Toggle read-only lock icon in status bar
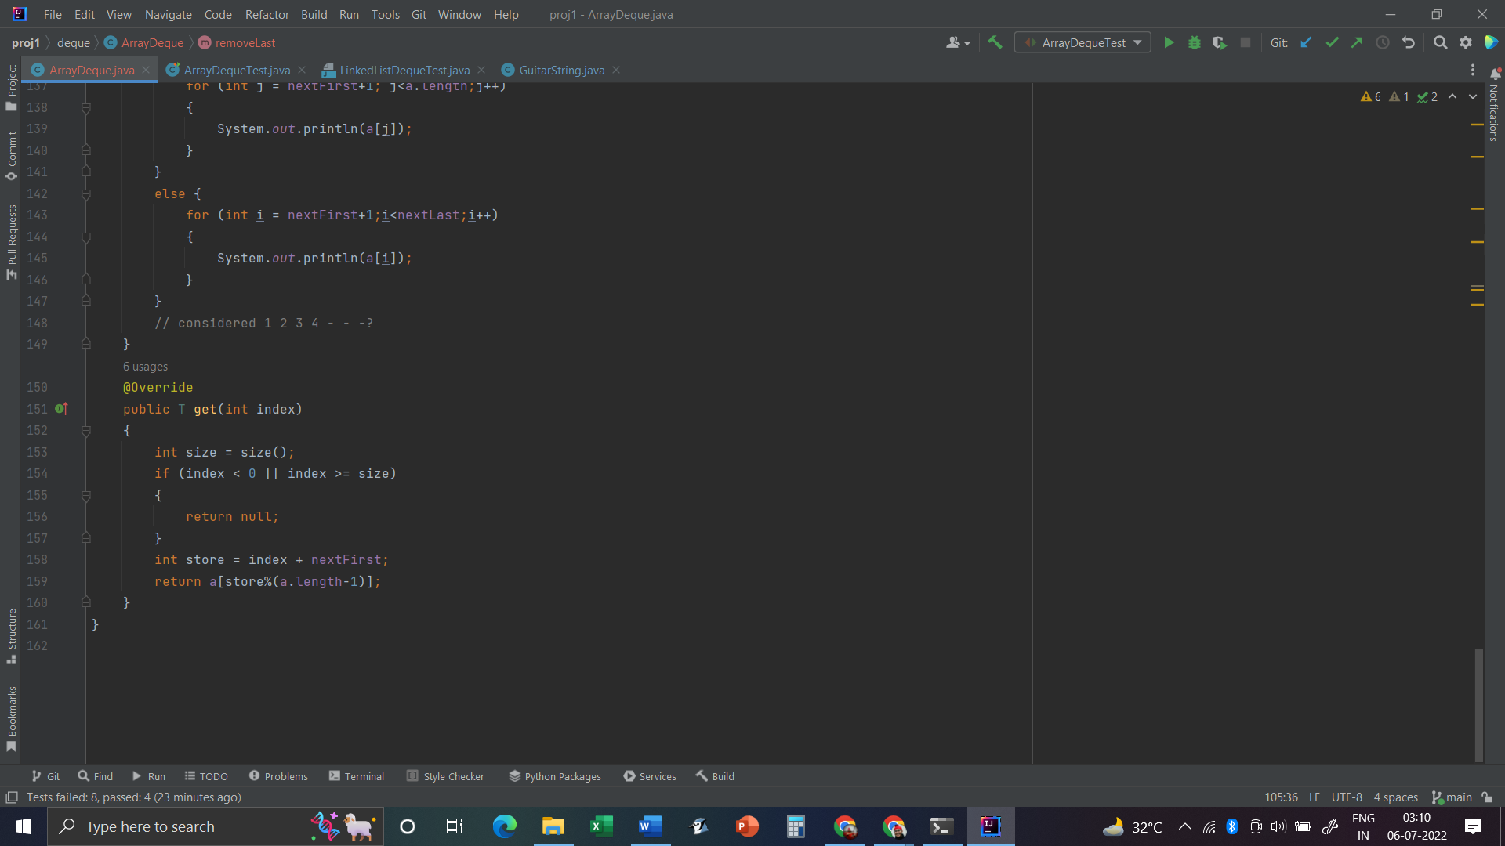This screenshot has height=846, width=1505. (1487, 797)
